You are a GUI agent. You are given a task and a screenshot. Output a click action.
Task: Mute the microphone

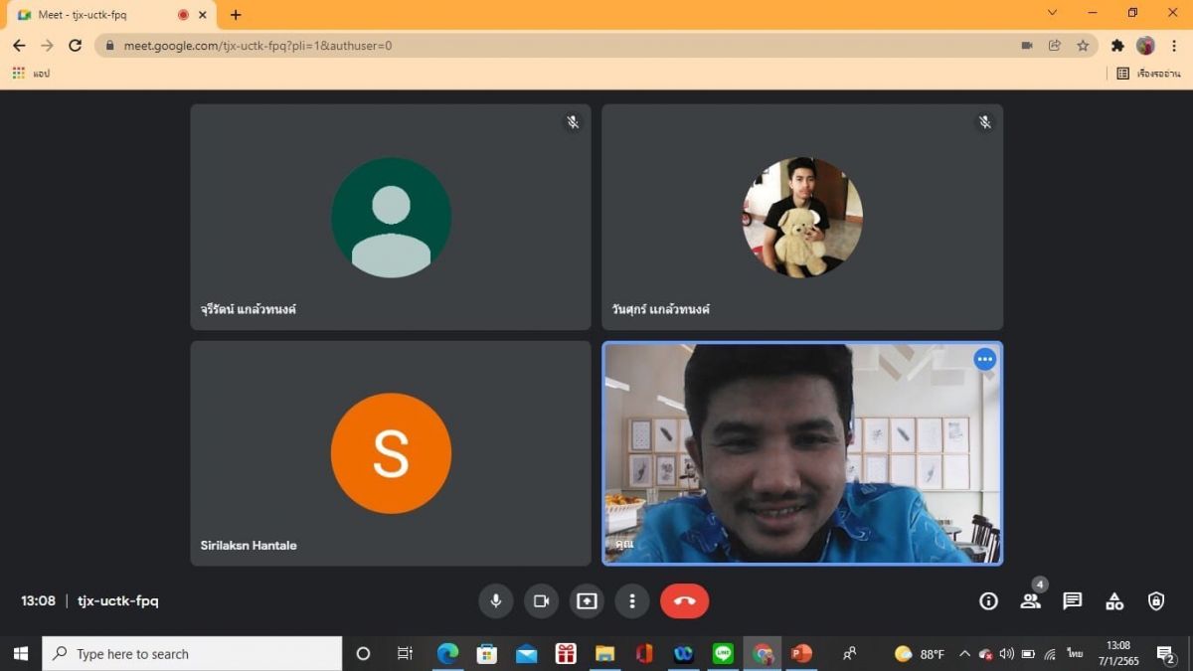point(495,600)
